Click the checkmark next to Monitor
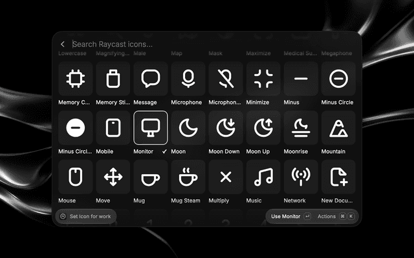Viewport: 414px width, 258px height. click(164, 152)
